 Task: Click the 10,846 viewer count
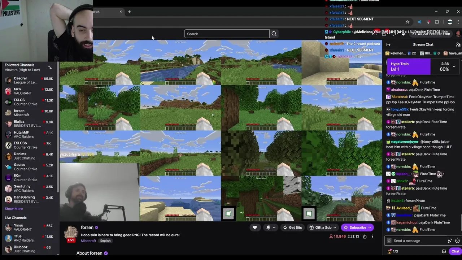[x=337, y=237]
